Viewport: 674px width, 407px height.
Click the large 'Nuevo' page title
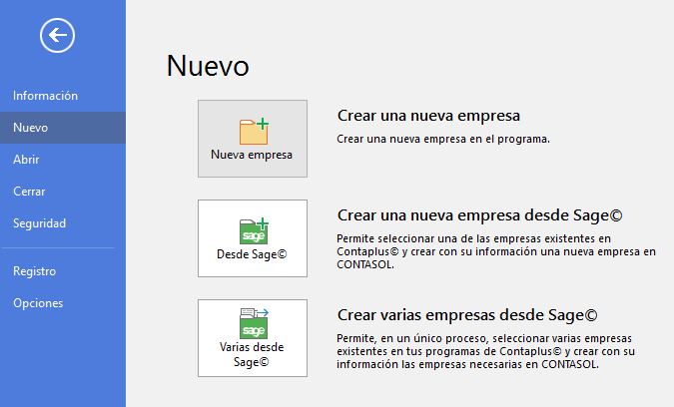pyautogui.click(x=208, y=66)
